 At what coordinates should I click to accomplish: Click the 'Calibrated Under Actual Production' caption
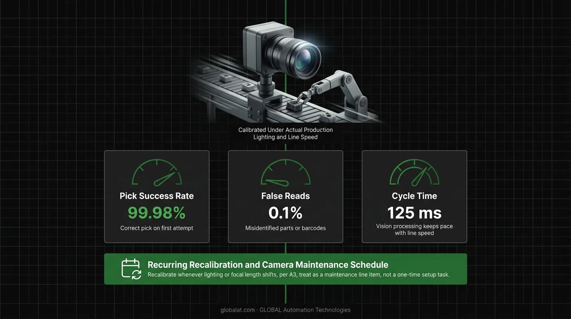tap(285, 133)
